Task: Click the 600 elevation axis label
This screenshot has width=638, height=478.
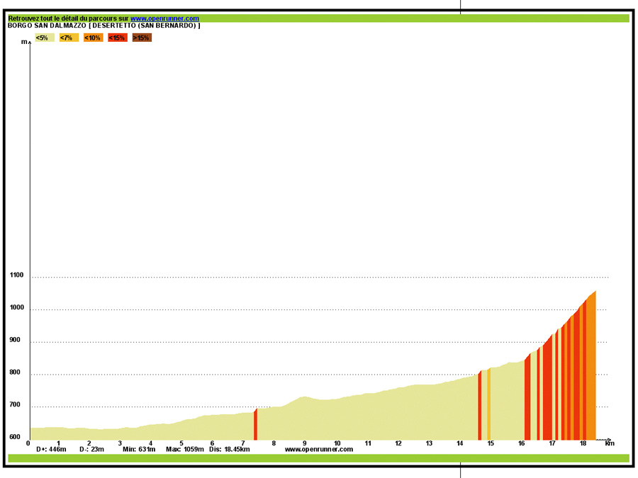Action: coord(15,437)
